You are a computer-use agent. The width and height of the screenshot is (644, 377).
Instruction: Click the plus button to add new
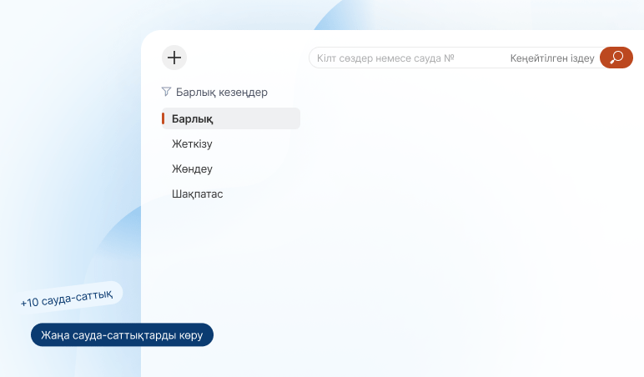[174, 58]
